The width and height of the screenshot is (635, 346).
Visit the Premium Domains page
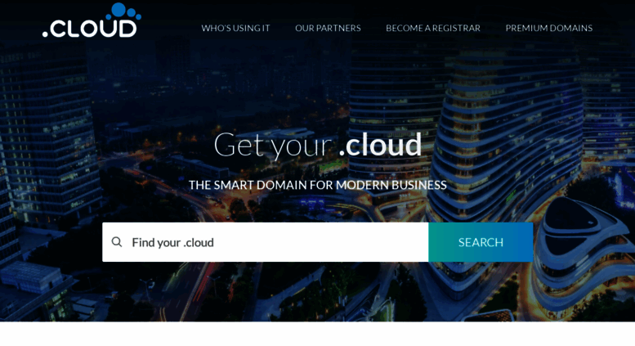point(549,28)
